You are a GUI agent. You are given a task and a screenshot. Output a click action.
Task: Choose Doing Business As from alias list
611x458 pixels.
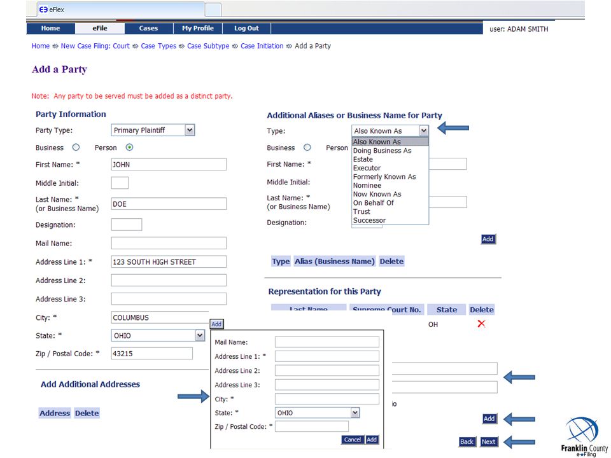point(390,150)
